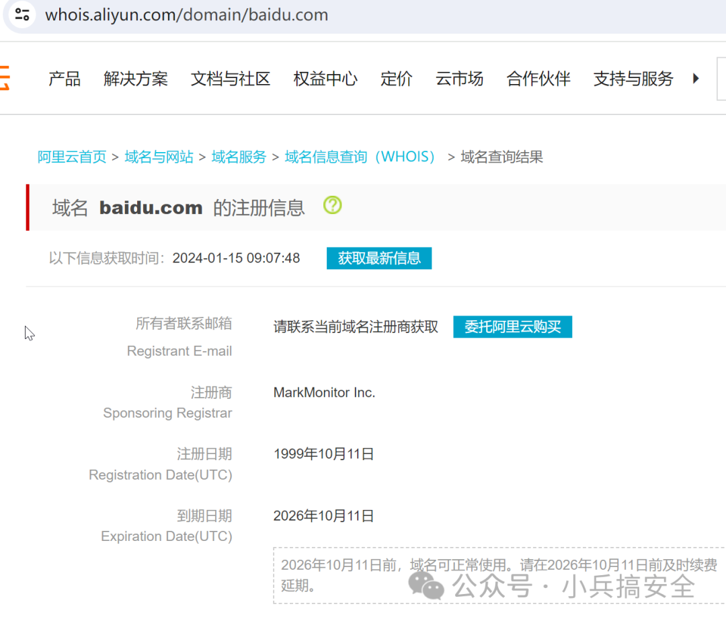This screenshot has width=726, height=625.
Task: Click the 委托阿里云购买 button
Action: coord(512,327)
